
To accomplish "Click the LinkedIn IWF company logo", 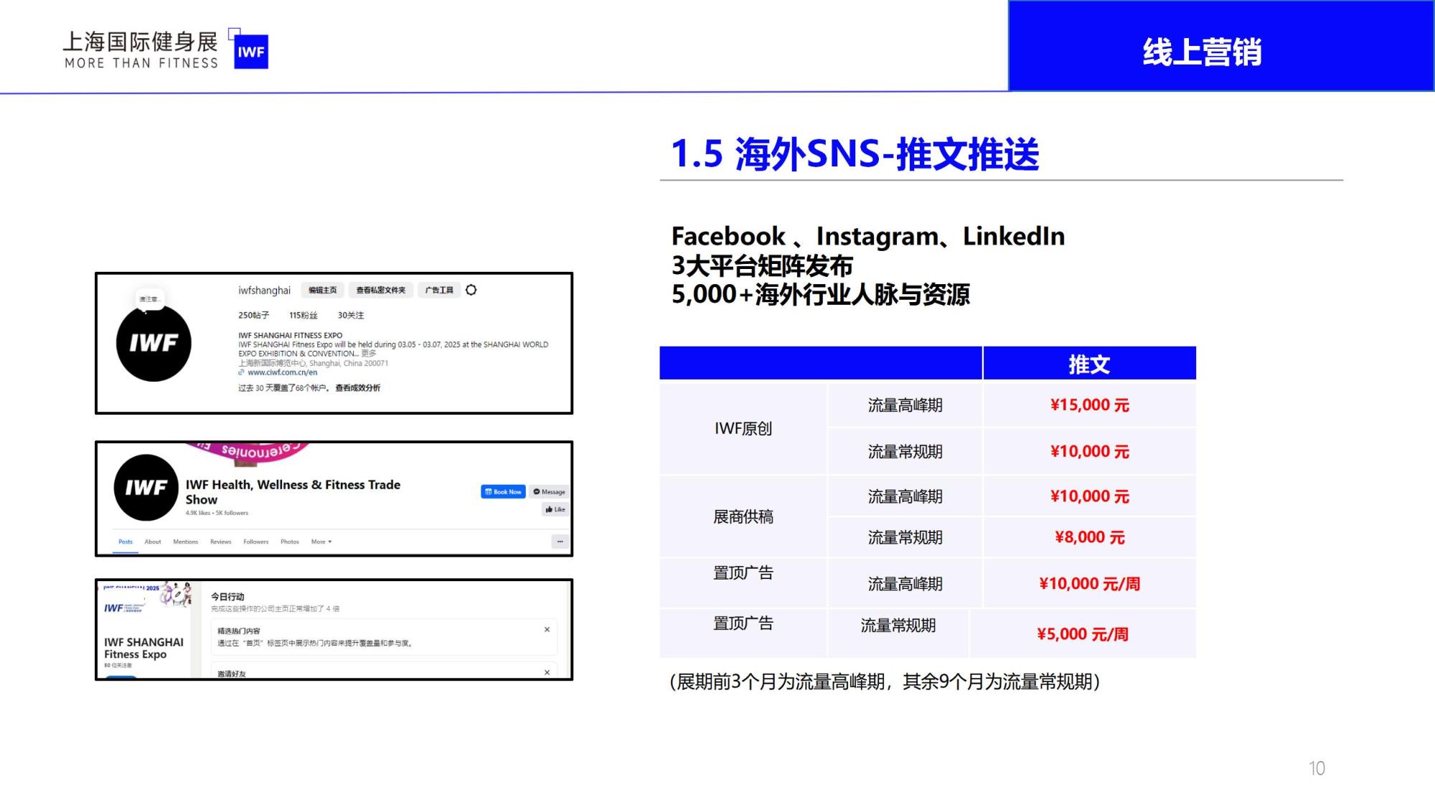I will pos(124,608).
